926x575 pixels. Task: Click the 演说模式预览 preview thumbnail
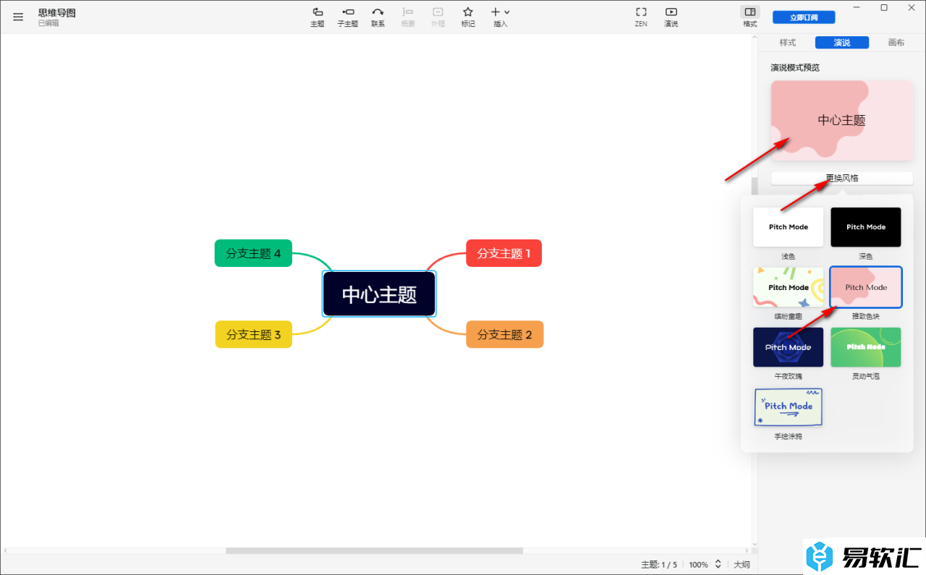point(842,120)
